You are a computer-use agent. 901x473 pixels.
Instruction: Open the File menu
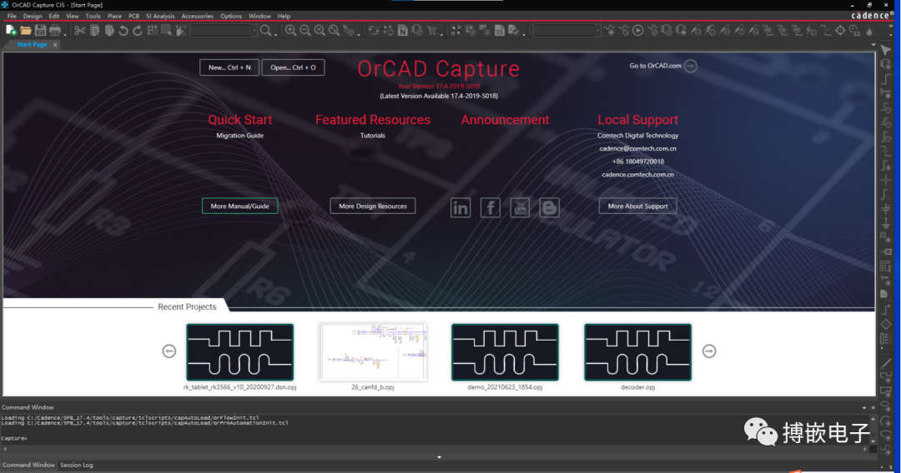(x=12, y=16)
